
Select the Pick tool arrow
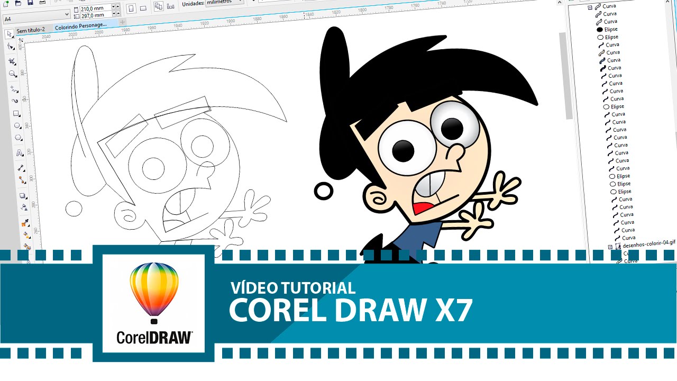(x=10, y=34)
